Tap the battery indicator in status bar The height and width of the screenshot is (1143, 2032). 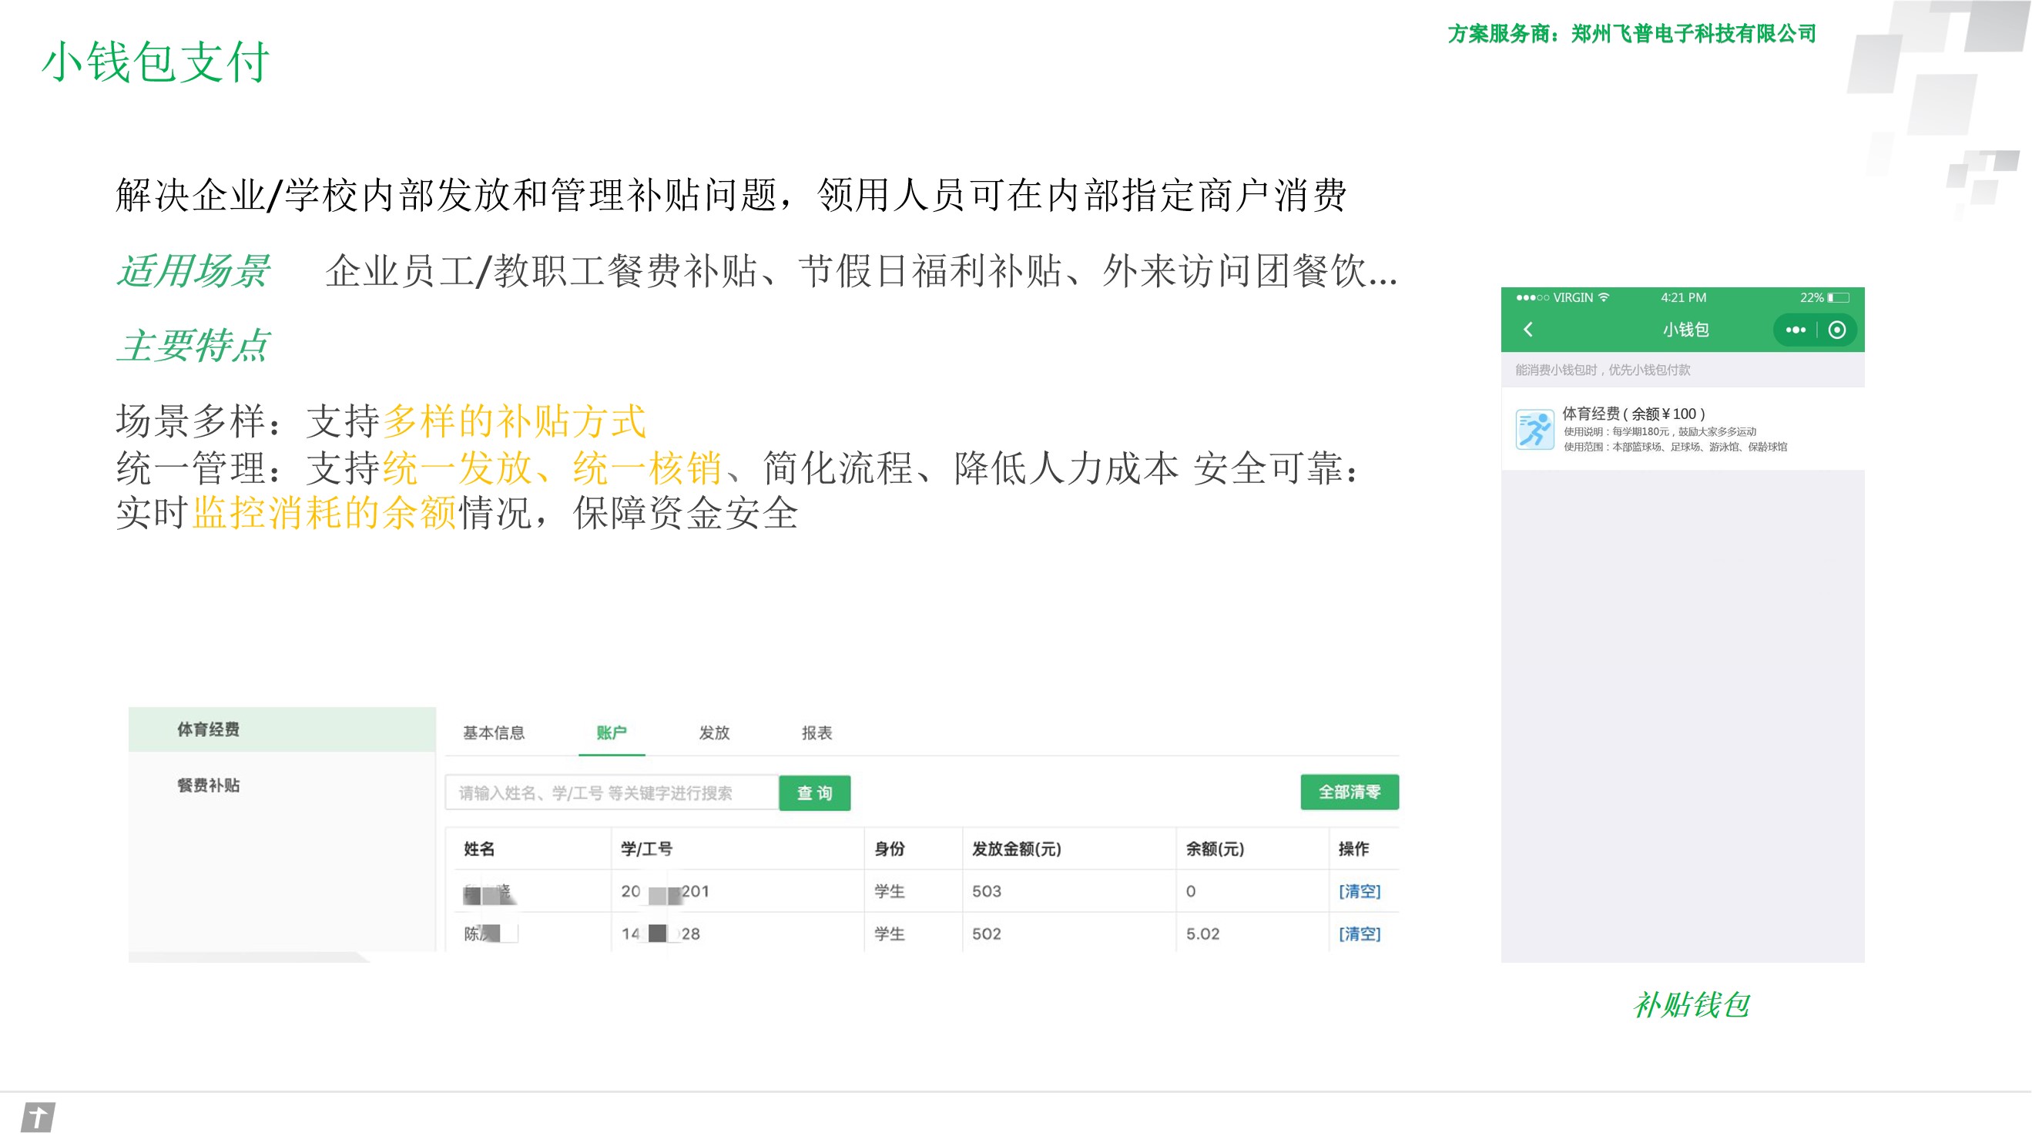[1838, 297]
